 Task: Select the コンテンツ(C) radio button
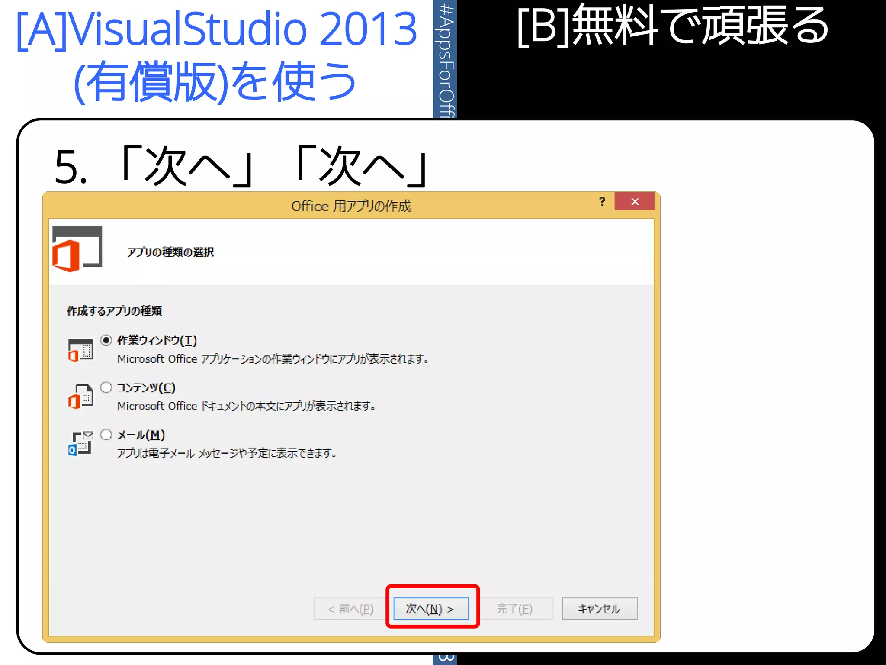(x=106, y=387)
